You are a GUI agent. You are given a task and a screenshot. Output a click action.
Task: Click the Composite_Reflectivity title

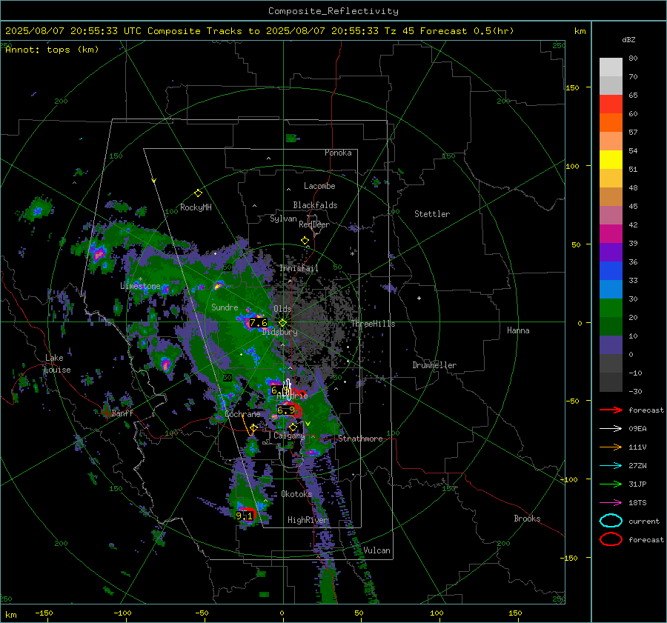click(333, 11)
